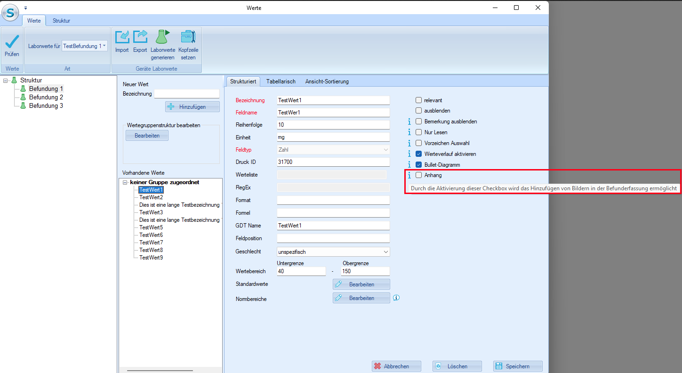This screenshot has width=682, height=373.
Task: Check the Vorzeichen Auswahl checkbox
Action: pyautogui.click(x=418, y=143)
